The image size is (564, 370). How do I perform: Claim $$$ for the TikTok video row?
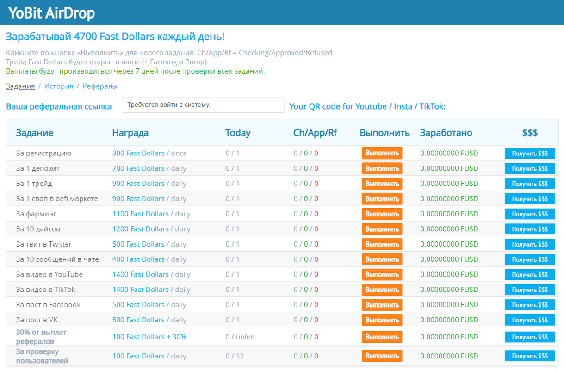530,290
